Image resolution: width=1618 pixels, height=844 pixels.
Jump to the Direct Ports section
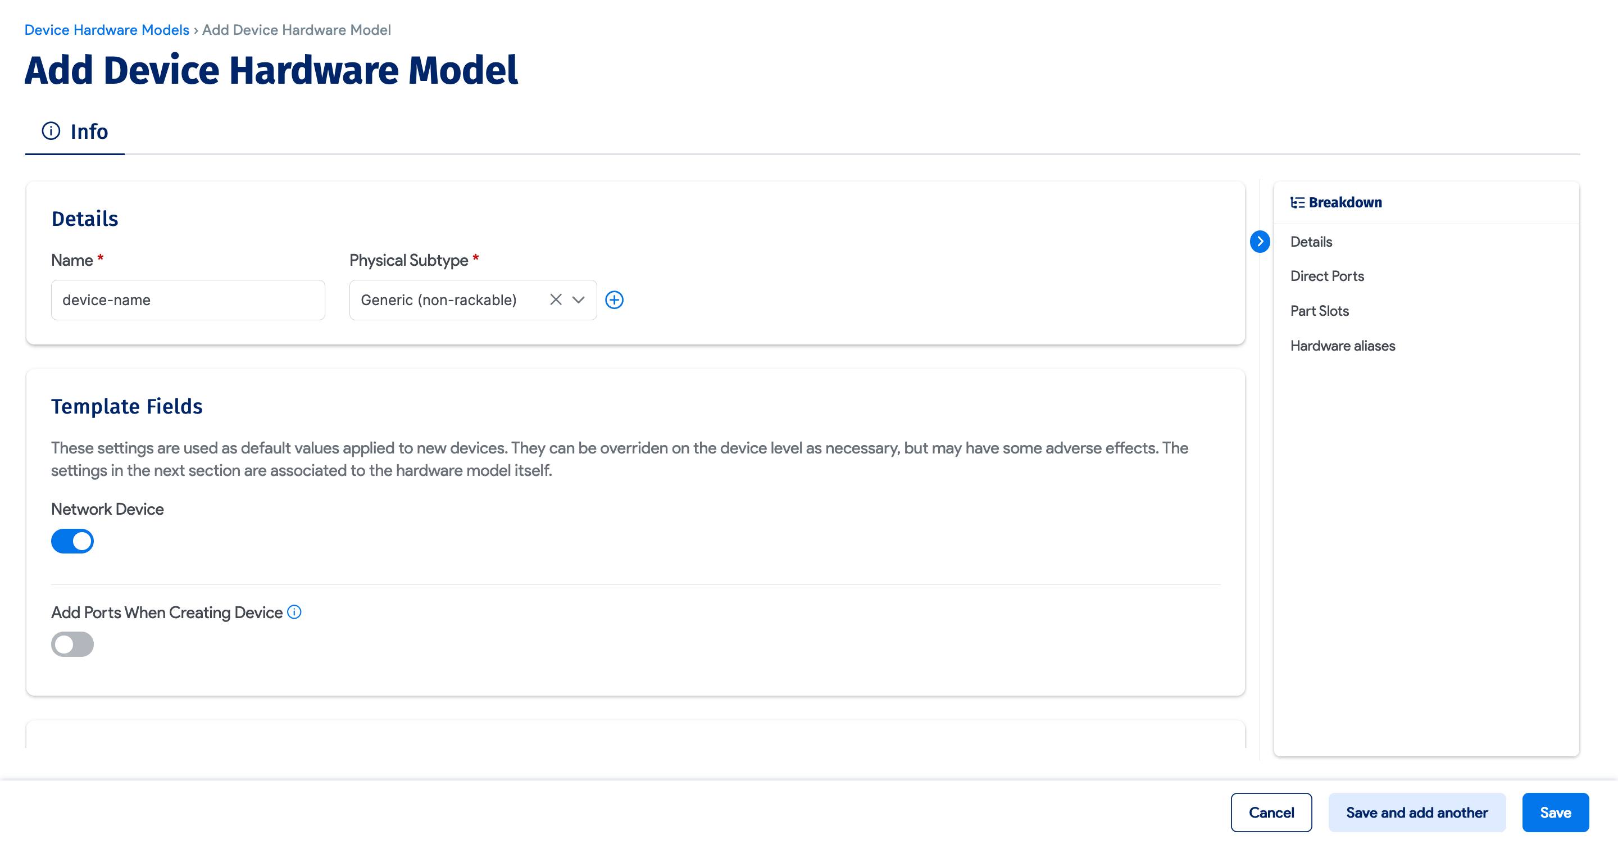1326,276
